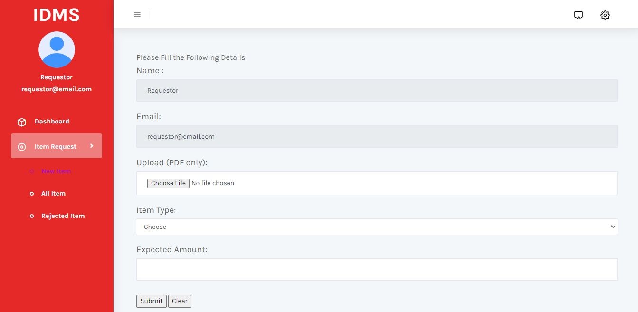Click the user avatar picture
Viewport: 638px width, 312px height.
(57, 49)
